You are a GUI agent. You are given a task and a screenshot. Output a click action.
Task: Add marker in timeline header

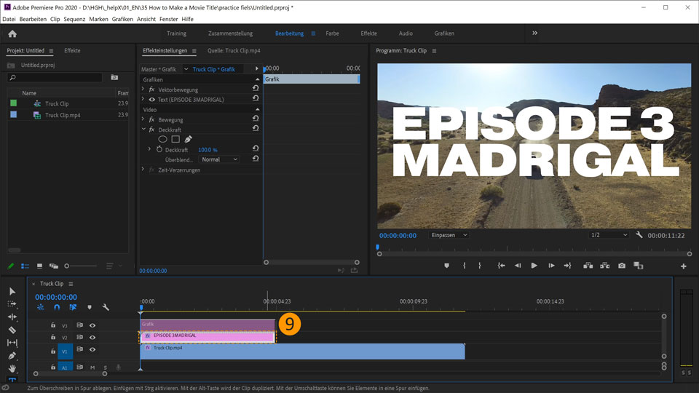pyautogui.click(x=90, y=307)
